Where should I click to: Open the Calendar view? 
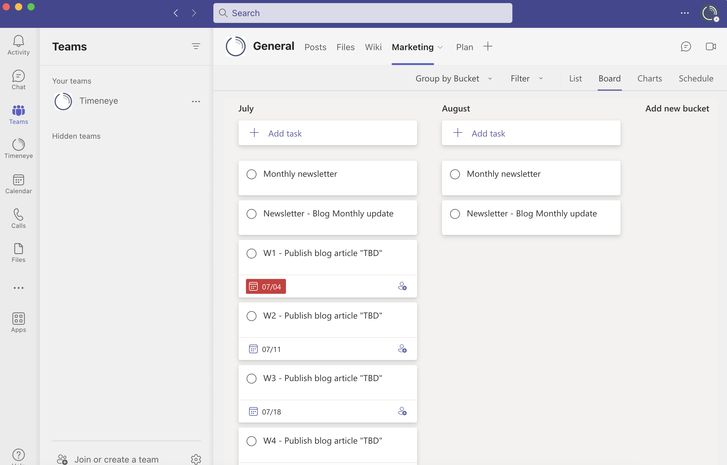pyautogui.click(x=19, y=184)
